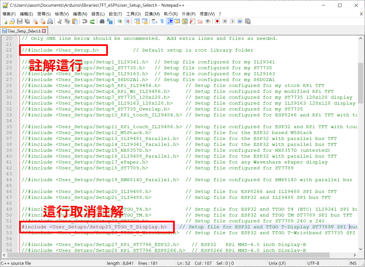Image resolution: width=365 pixels, height=267 pixels.
Task: Click the Close All documents toolbar icon
Action: (x=43, y=21)
